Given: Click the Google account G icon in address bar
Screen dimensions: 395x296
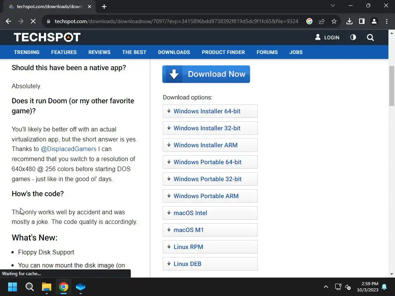Looking at the screenshot, I should click(x=309, y=22).
